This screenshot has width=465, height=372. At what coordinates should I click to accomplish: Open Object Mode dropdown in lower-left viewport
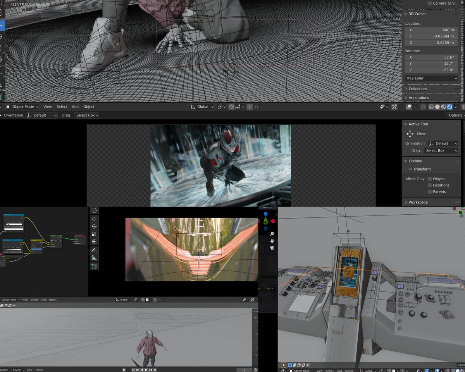click(x=10, y=300)
